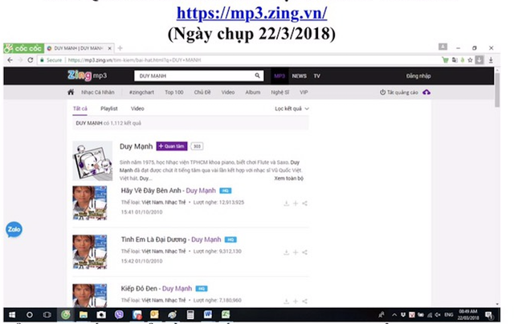This screenshot has height=324, width=514.
Task: Click album cover of Hãy Về Đây Bên Anh
Action: 90,203
